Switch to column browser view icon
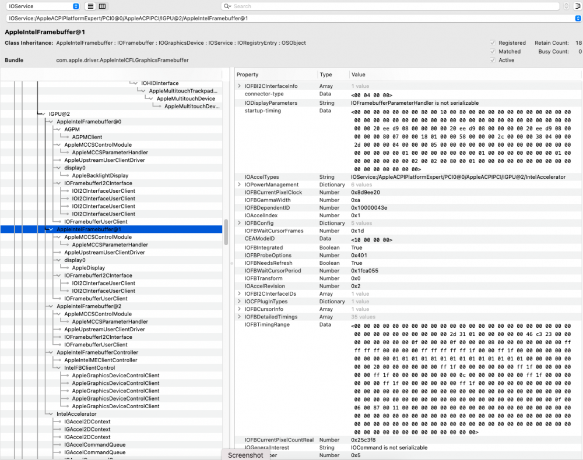Image resolution: width=583 pixels, height=460 pixels. pyautogui.click(x=102, y=6)
